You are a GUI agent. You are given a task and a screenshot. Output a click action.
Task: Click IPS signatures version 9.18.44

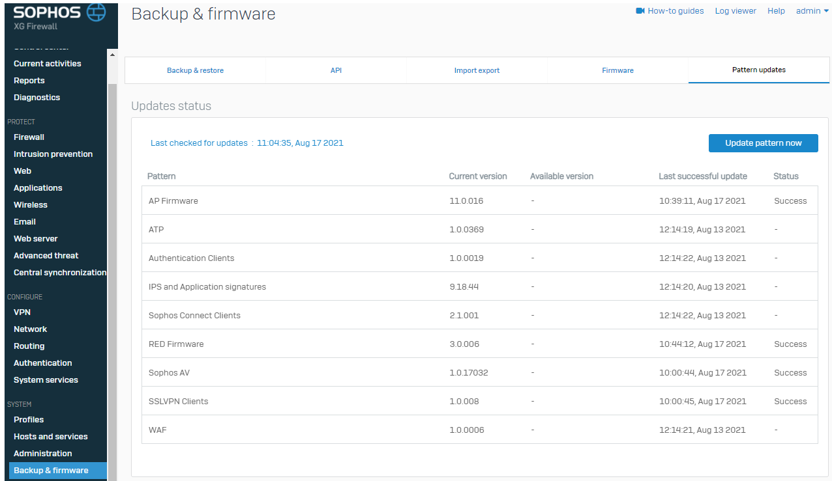[x=464, y=287]
